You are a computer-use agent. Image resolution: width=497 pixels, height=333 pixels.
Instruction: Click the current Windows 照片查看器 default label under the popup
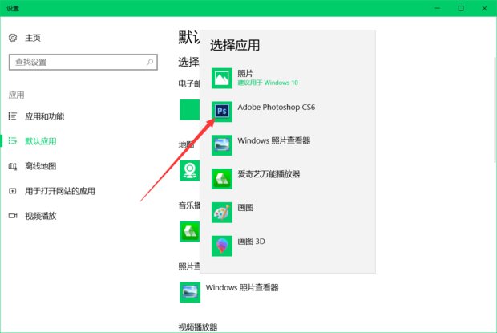coord(242,287)
